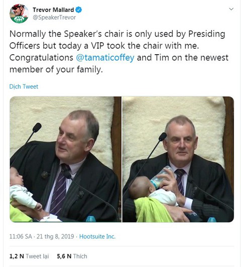Open the left photo with sleeping baby
The width and height of the screenshot is (241, 267).
tap(66, 159)
